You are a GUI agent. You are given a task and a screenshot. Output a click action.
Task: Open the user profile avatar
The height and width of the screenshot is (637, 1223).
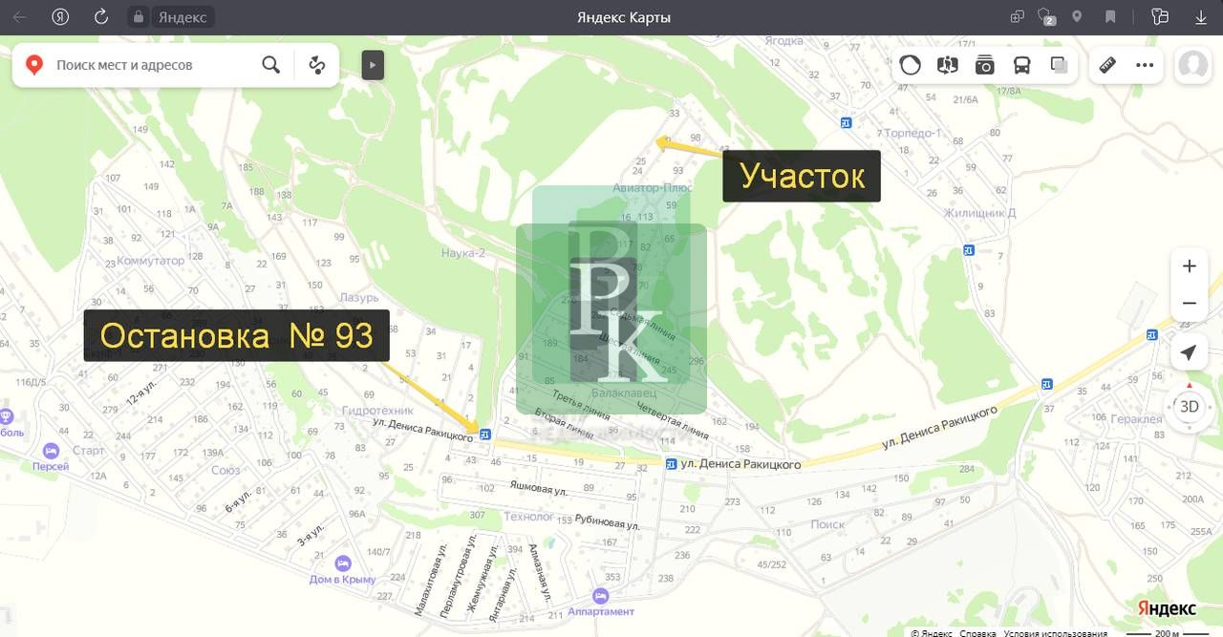[x=1192, y=65]
